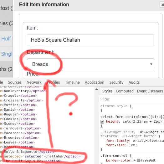Click the elements panel scroll-up arrow
Viewport: 164px width, 164px height.
click(96, 89)
